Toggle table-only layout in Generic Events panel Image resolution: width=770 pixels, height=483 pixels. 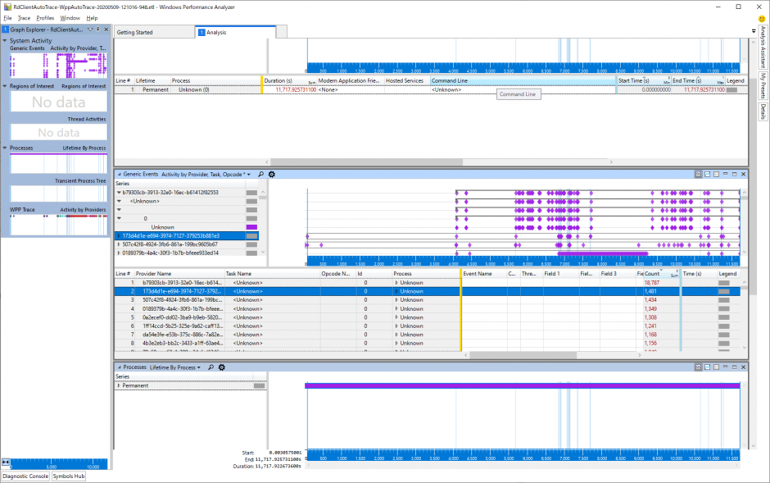click(716, 174)
